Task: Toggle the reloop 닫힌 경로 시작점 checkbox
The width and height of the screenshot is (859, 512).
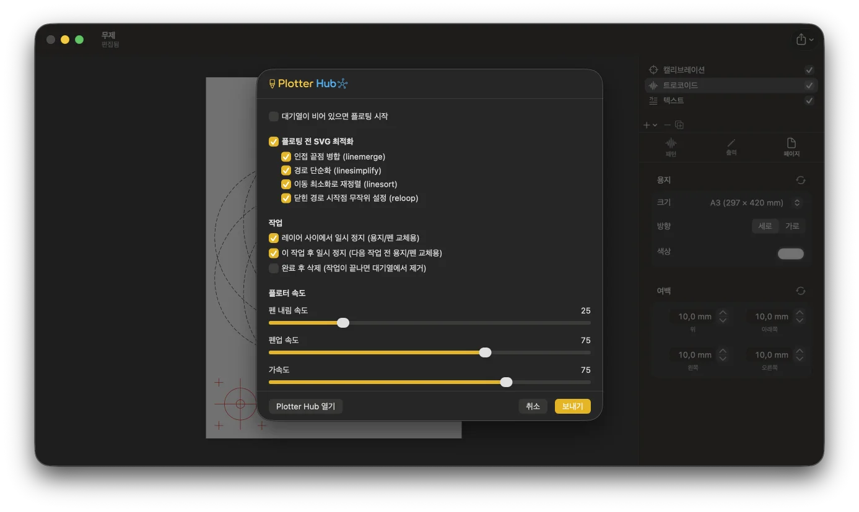Action: click(286, 198)
